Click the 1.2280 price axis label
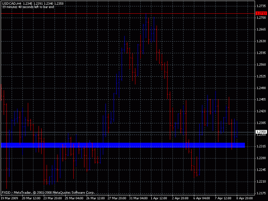 pos(261,158)
